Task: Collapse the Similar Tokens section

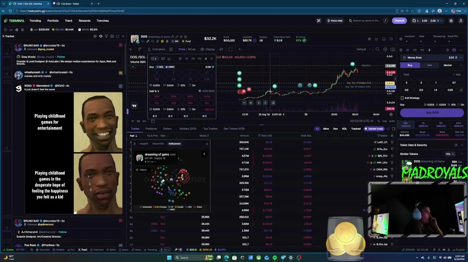Action: 462,154
